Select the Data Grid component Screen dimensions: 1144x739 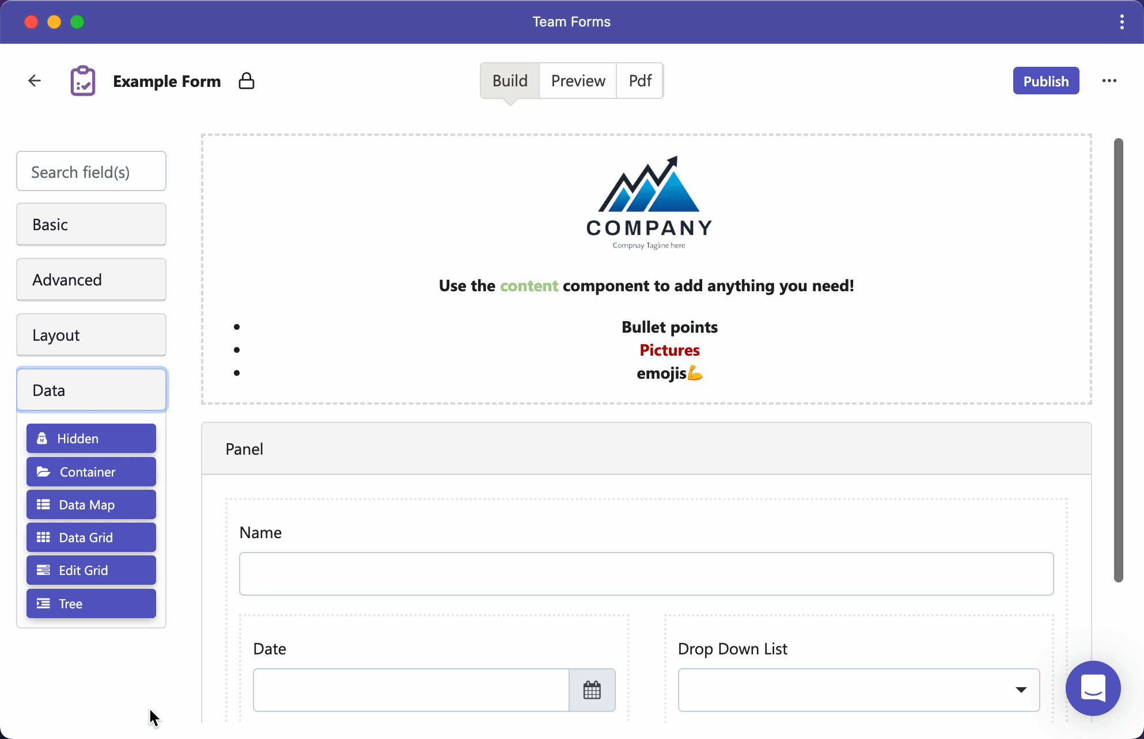point(91,538)
